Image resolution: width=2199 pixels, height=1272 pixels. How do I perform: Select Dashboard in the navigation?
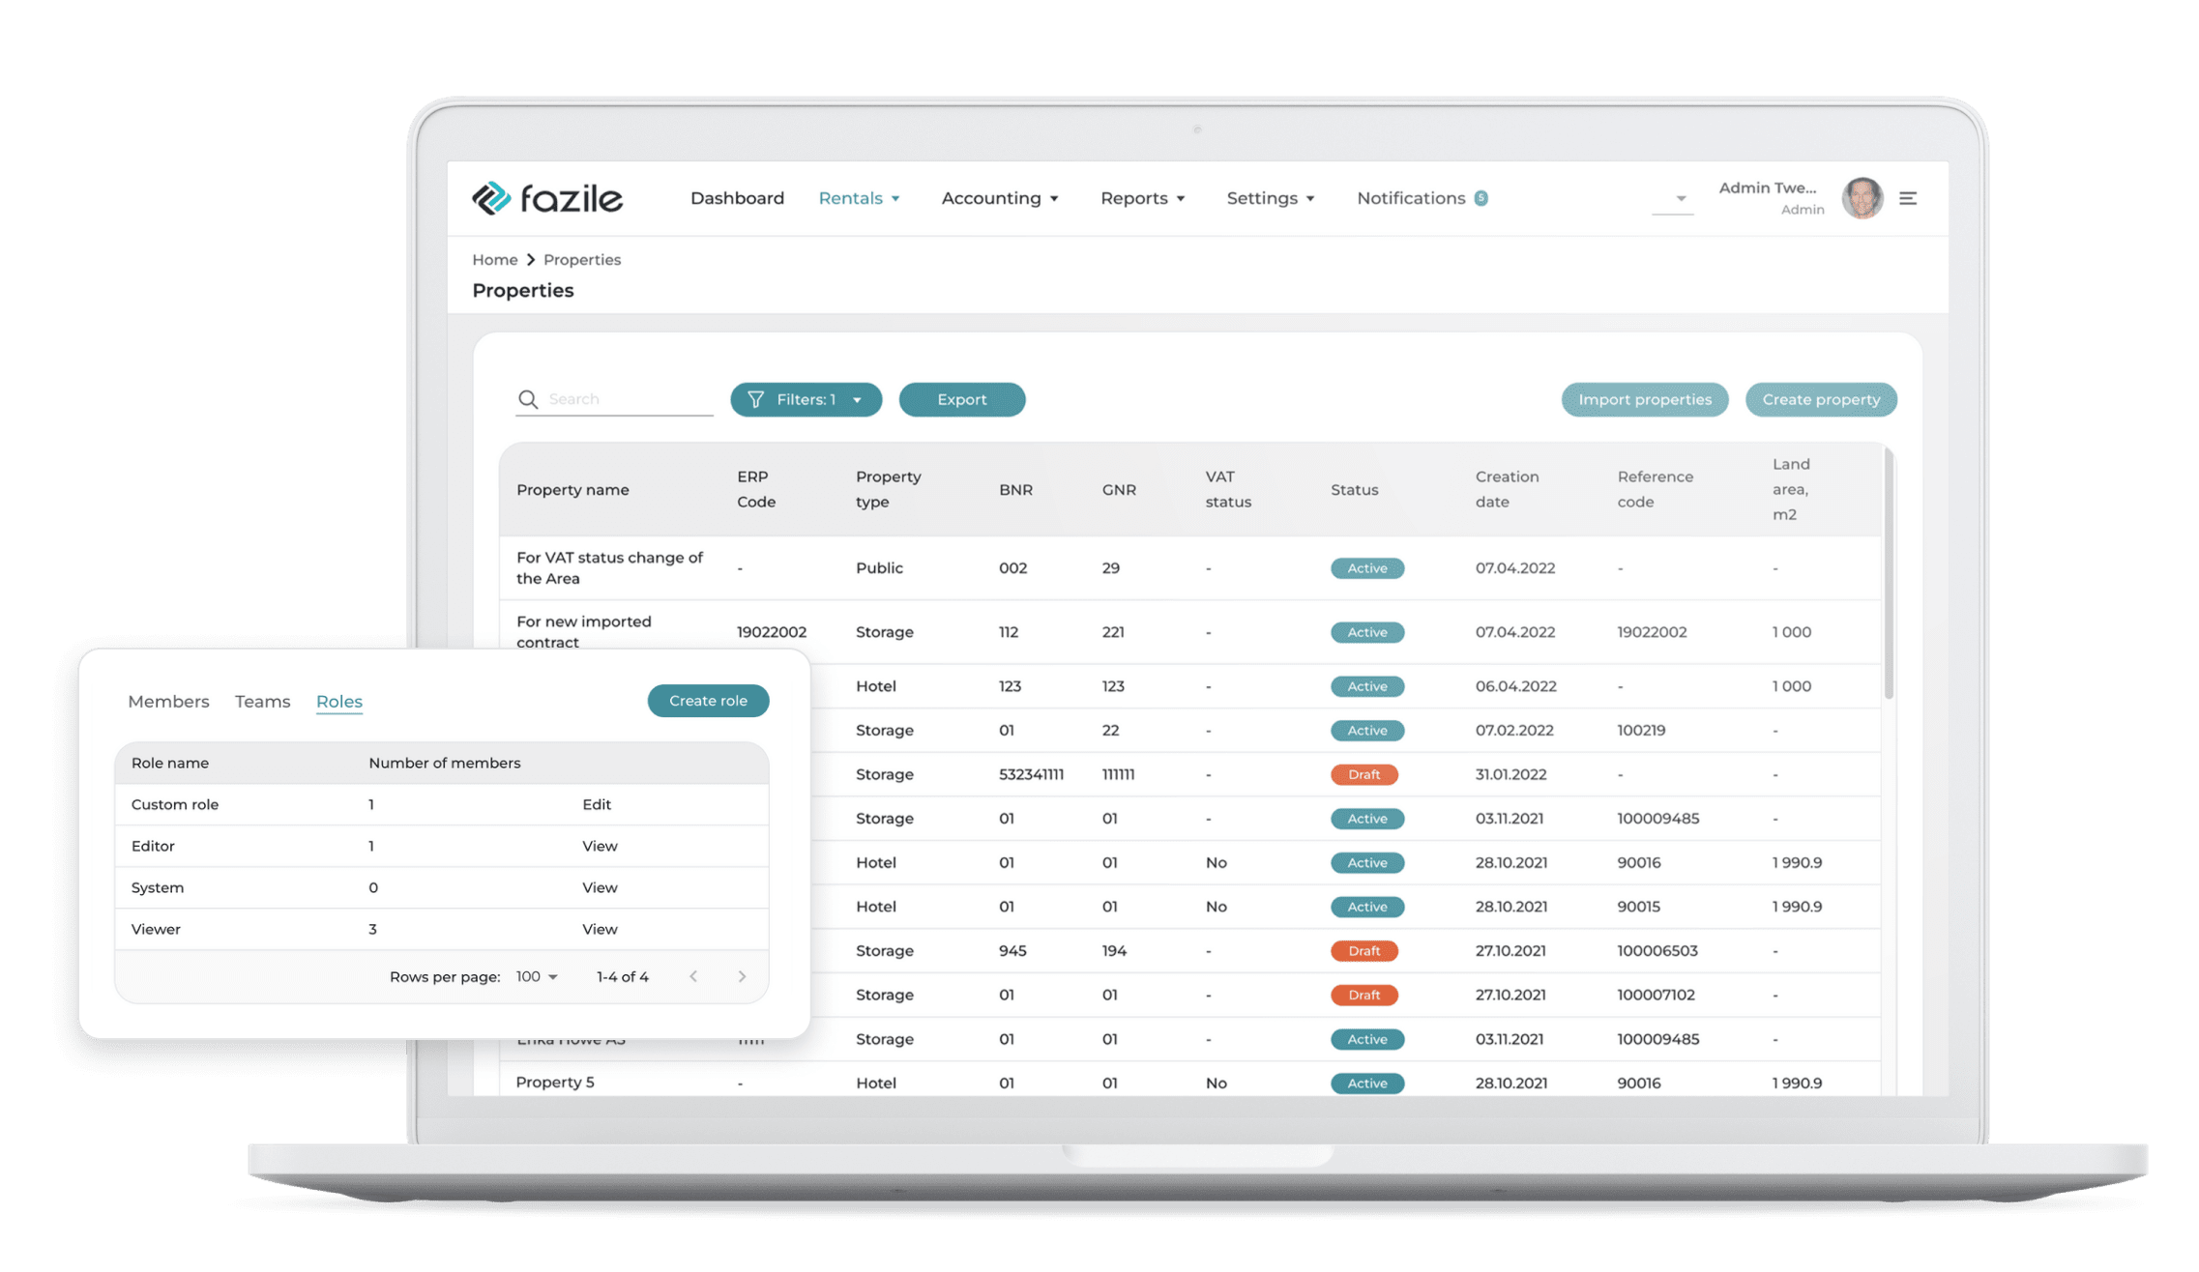coord(737,198)
